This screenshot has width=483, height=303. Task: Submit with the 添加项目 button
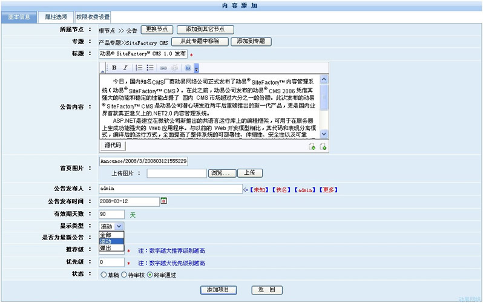pyautogui.click(x=218, y=290)
